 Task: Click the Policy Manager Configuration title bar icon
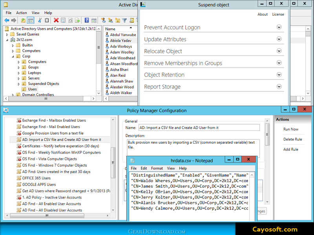point(6,110)
